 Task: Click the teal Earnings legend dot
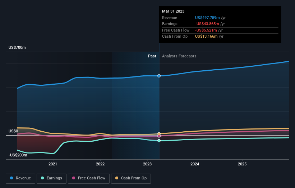click(x=42, y=178)
